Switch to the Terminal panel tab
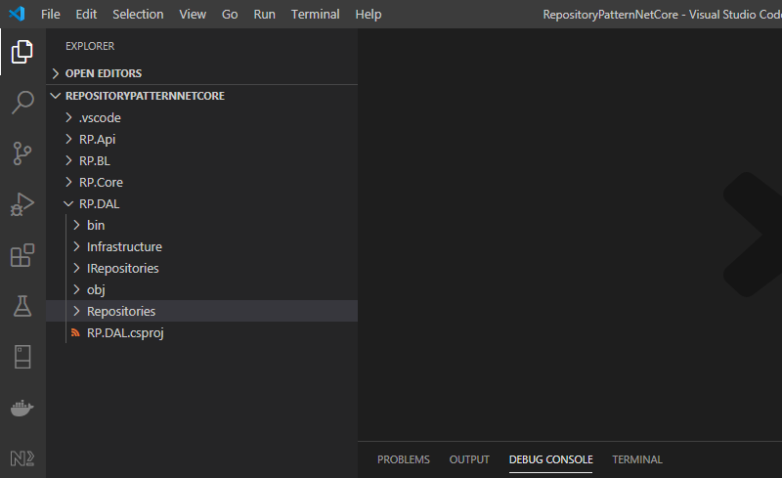782x478 pixels. coord(637,459)
